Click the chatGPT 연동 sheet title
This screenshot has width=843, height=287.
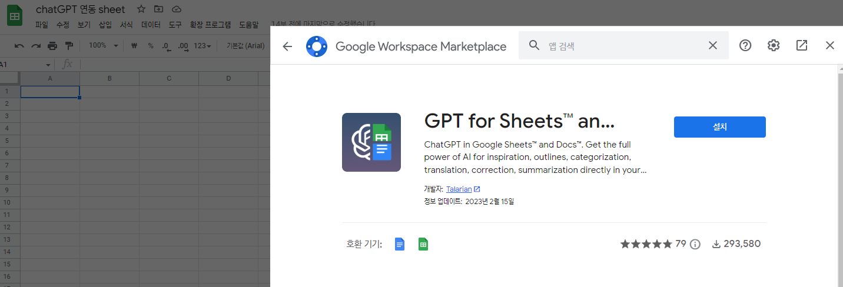pos(81,9)
